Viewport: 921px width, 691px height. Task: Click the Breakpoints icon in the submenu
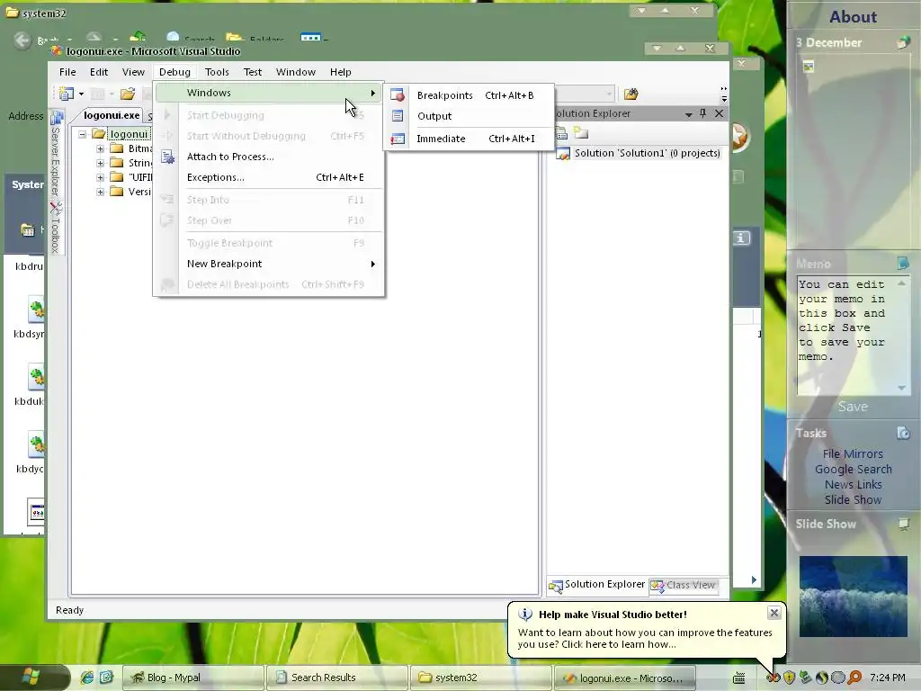(398, 95)
